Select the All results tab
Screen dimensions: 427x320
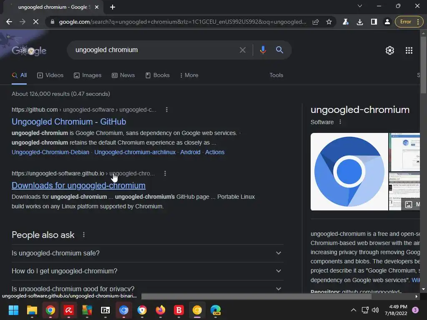coord(19,75)
